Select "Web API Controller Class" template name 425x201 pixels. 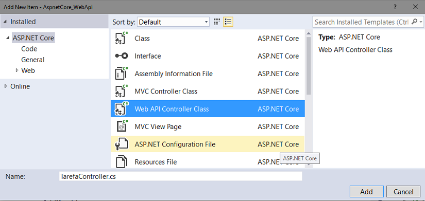coord(172,109)
